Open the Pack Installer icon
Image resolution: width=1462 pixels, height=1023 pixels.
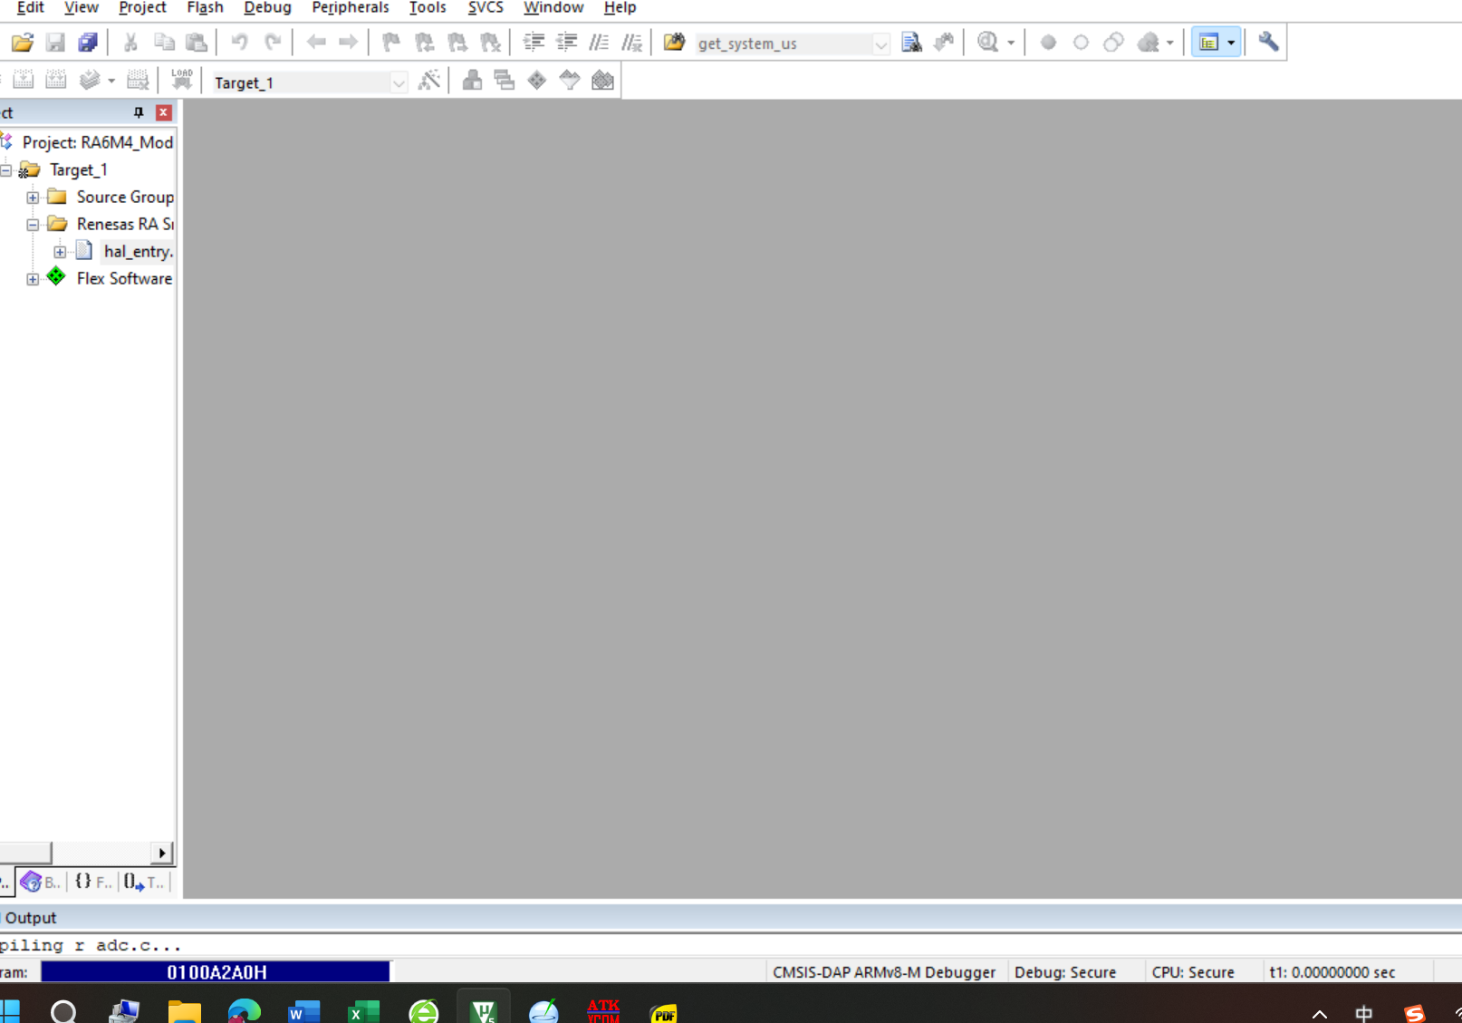click(x=602, y=81)
